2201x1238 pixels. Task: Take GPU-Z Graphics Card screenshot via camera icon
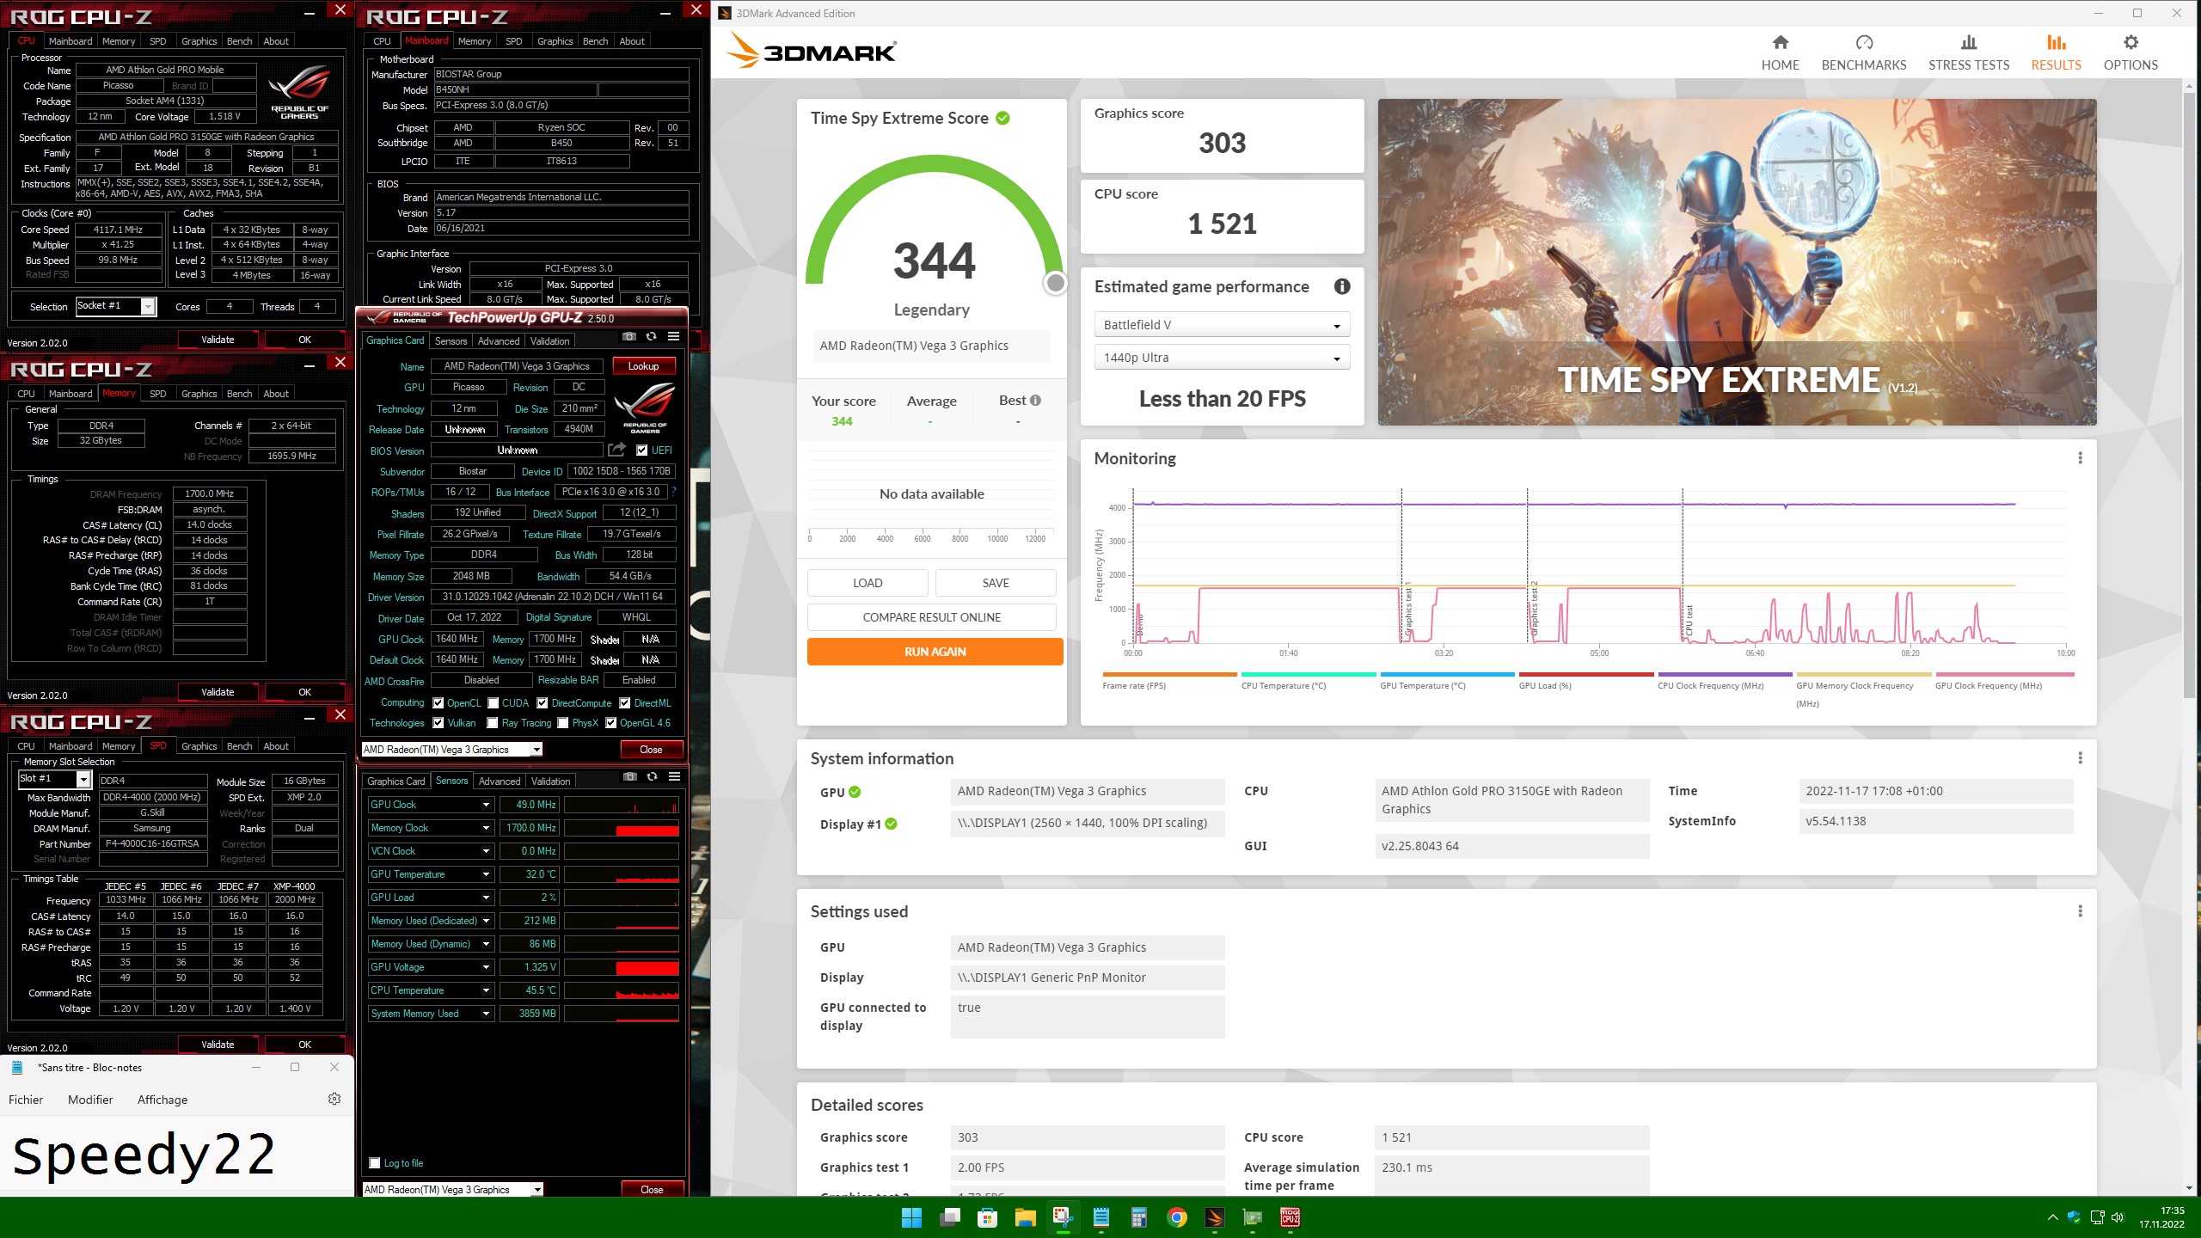[x=629, y=337]
